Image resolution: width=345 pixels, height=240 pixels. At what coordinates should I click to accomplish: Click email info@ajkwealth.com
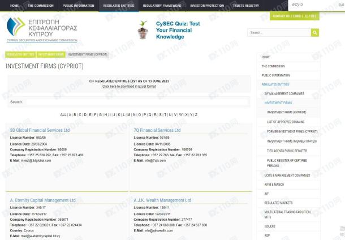pyautogui.click(x=158, y=230)
